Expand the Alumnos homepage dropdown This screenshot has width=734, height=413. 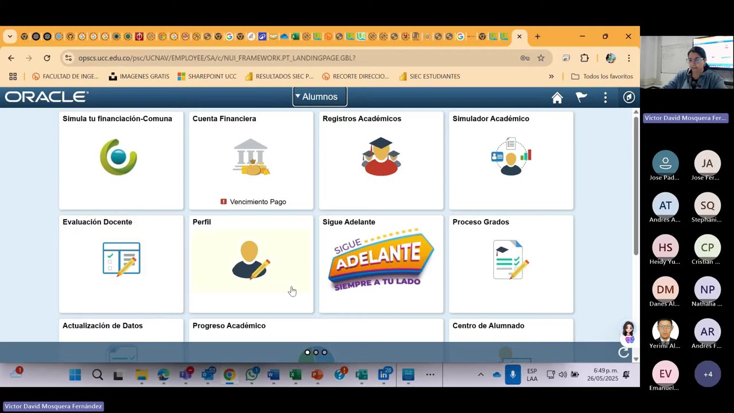319,97
